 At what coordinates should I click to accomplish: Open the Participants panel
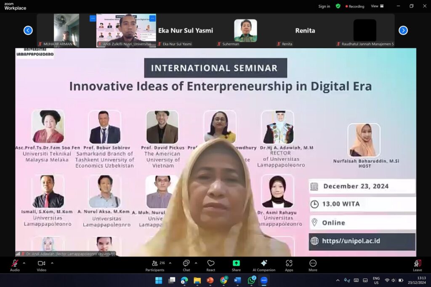[x=155, y=265]
